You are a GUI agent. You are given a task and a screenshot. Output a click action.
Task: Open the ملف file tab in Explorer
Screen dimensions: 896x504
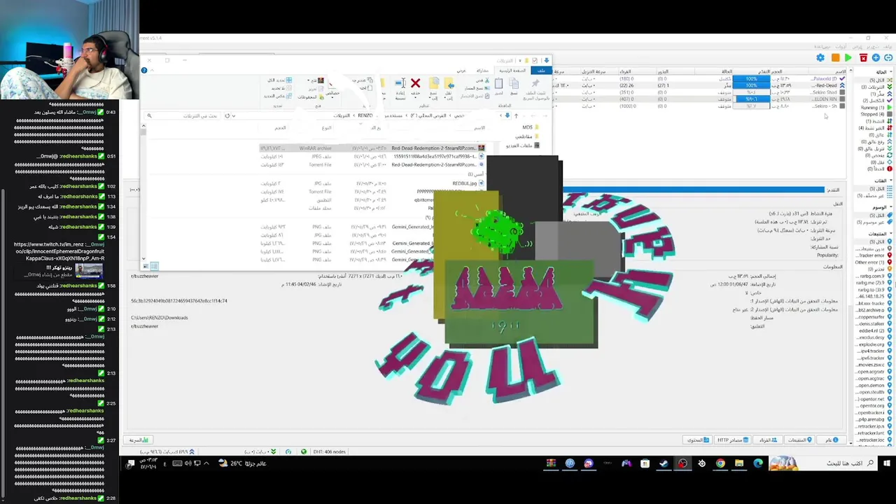coord(541,71)
